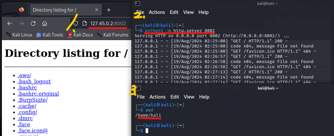Open View menu in bottom terminal

pyautogui.click(x=189, y=97)
